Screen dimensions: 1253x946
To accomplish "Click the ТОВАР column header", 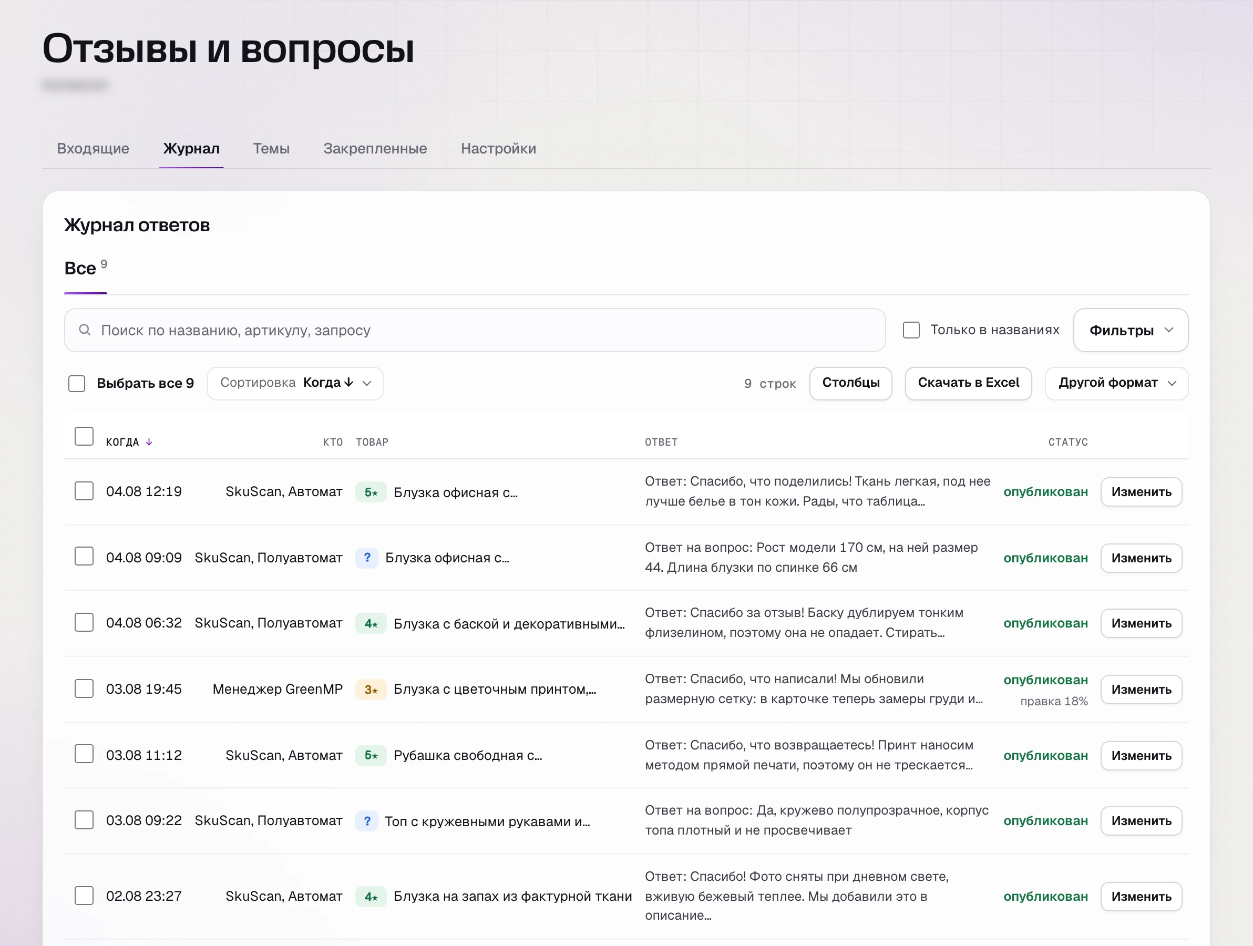I will pos(372,443).
